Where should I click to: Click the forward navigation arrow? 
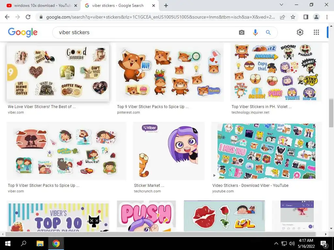[x=18, y=17]
